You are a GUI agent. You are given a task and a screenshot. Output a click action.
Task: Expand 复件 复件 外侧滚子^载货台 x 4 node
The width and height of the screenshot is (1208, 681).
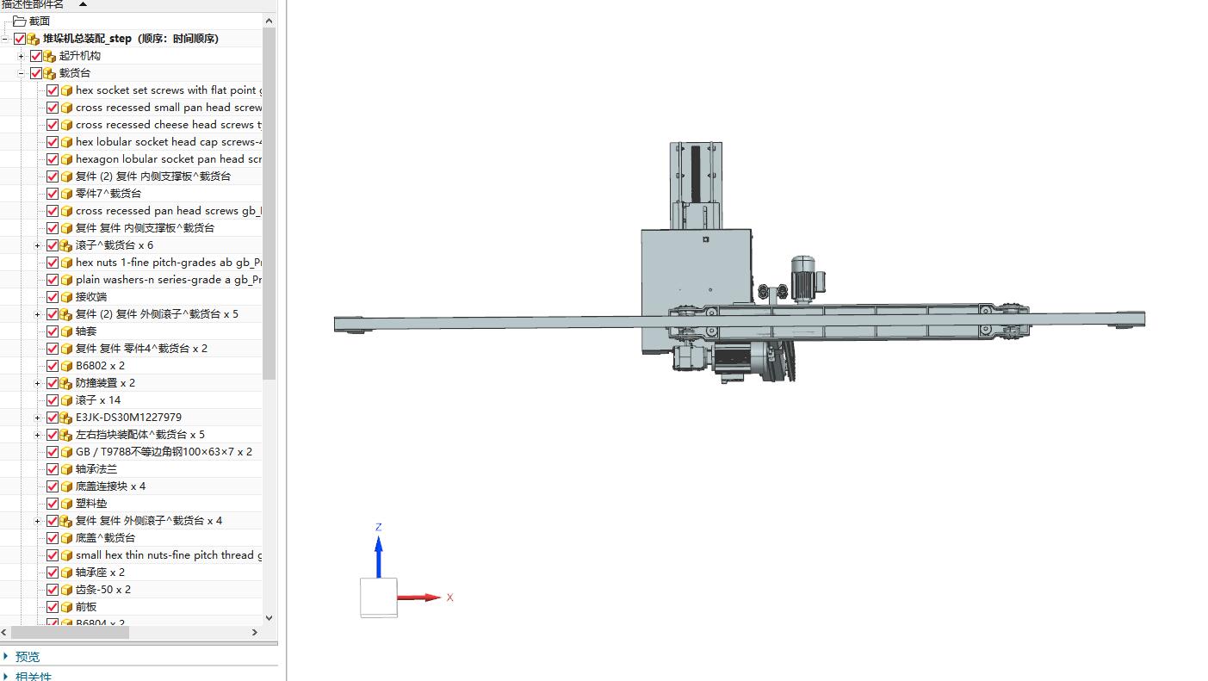pyautogui.click(x=38, y=521)
